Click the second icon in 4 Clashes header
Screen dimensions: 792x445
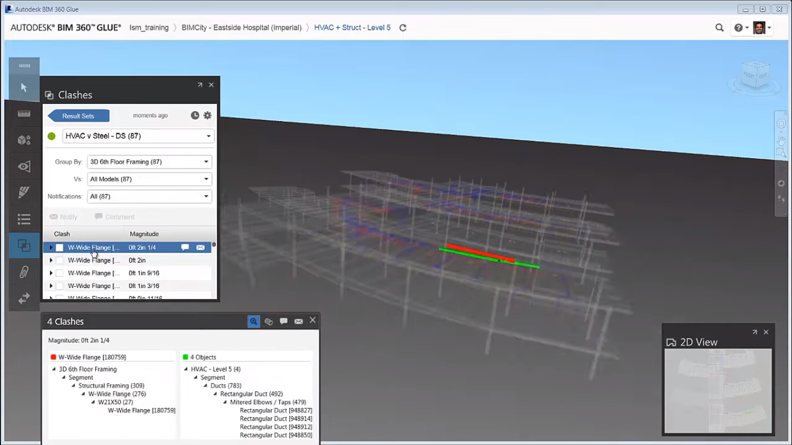[268, 322]
